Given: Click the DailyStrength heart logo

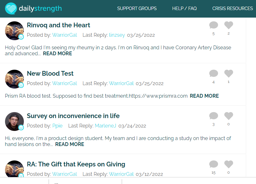Looking at the screenshot, I should pos(11,8).
